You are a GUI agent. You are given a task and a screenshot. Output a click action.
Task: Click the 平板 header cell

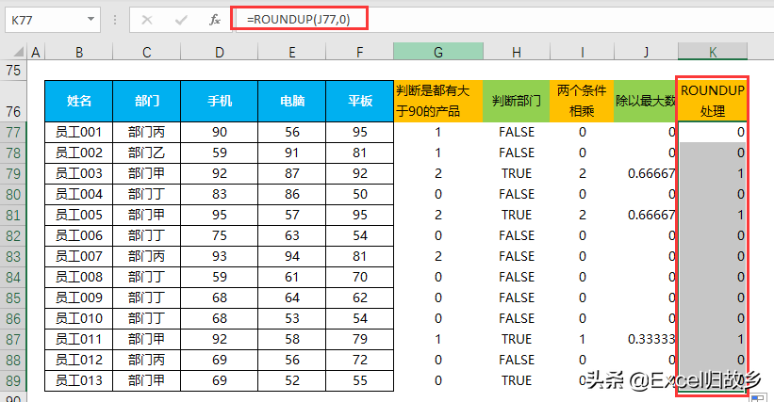(x=359, y=101)
